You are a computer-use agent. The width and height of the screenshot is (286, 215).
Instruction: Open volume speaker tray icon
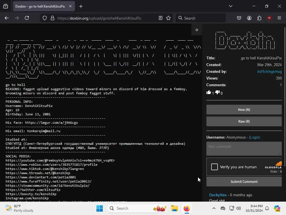(x=239, y=208)
